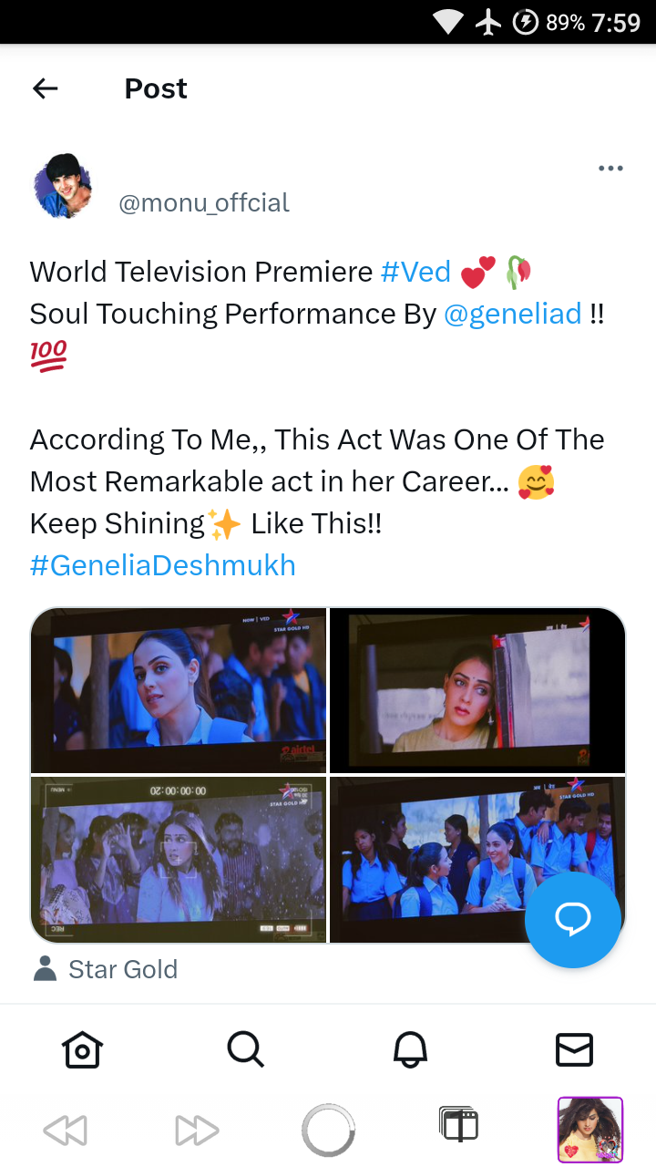Open the poster's profile picture avatar
656x1167 pixels.
click(64, 186)
